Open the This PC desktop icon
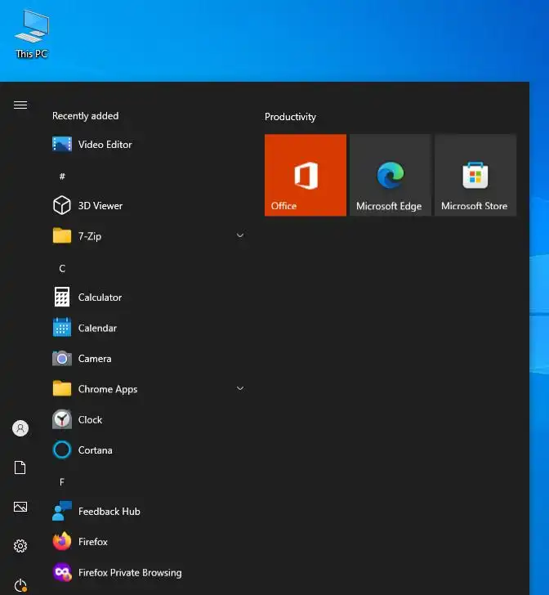Viewport: 549px width, 595px height. [32, 34]
